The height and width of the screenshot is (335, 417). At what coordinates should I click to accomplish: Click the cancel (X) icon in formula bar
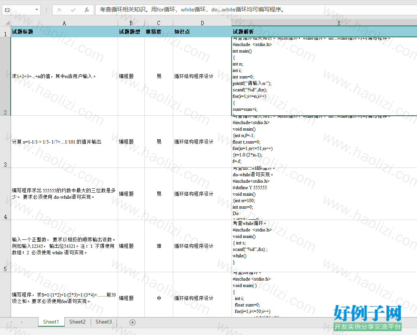click(x=59, y=10)
